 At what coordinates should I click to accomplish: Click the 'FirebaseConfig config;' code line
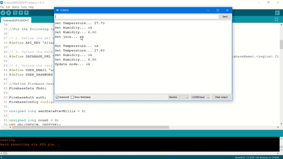pyautogui.click(x=32, y=102)
